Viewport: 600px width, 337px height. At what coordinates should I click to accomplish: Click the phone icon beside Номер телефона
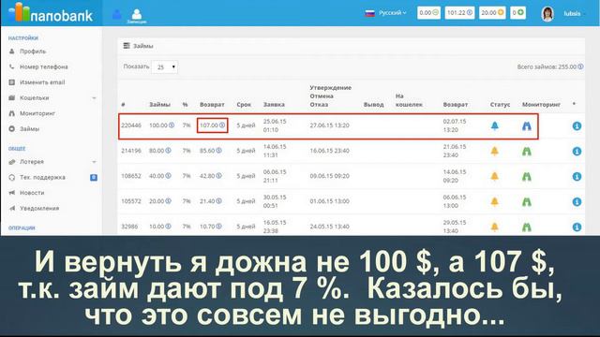(x=12, y=66)
